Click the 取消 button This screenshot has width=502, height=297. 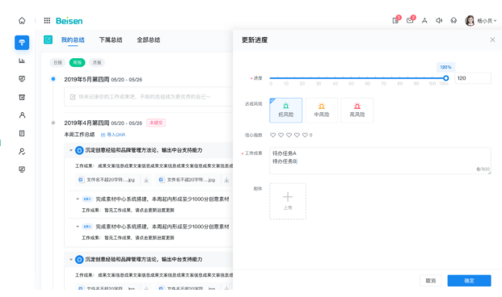coord(431,281)
